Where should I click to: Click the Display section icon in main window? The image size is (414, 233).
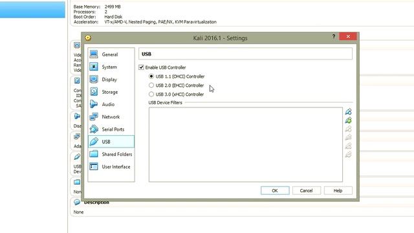click(77, 45)
